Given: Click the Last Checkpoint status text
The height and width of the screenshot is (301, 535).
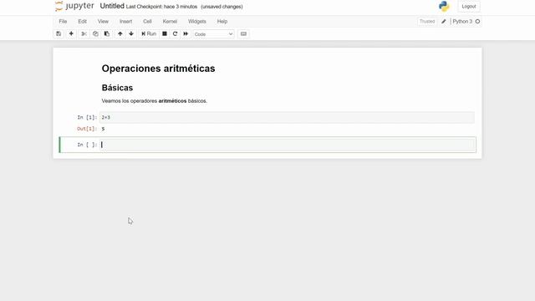Looking at the screenshot, I should click(161, 7).
